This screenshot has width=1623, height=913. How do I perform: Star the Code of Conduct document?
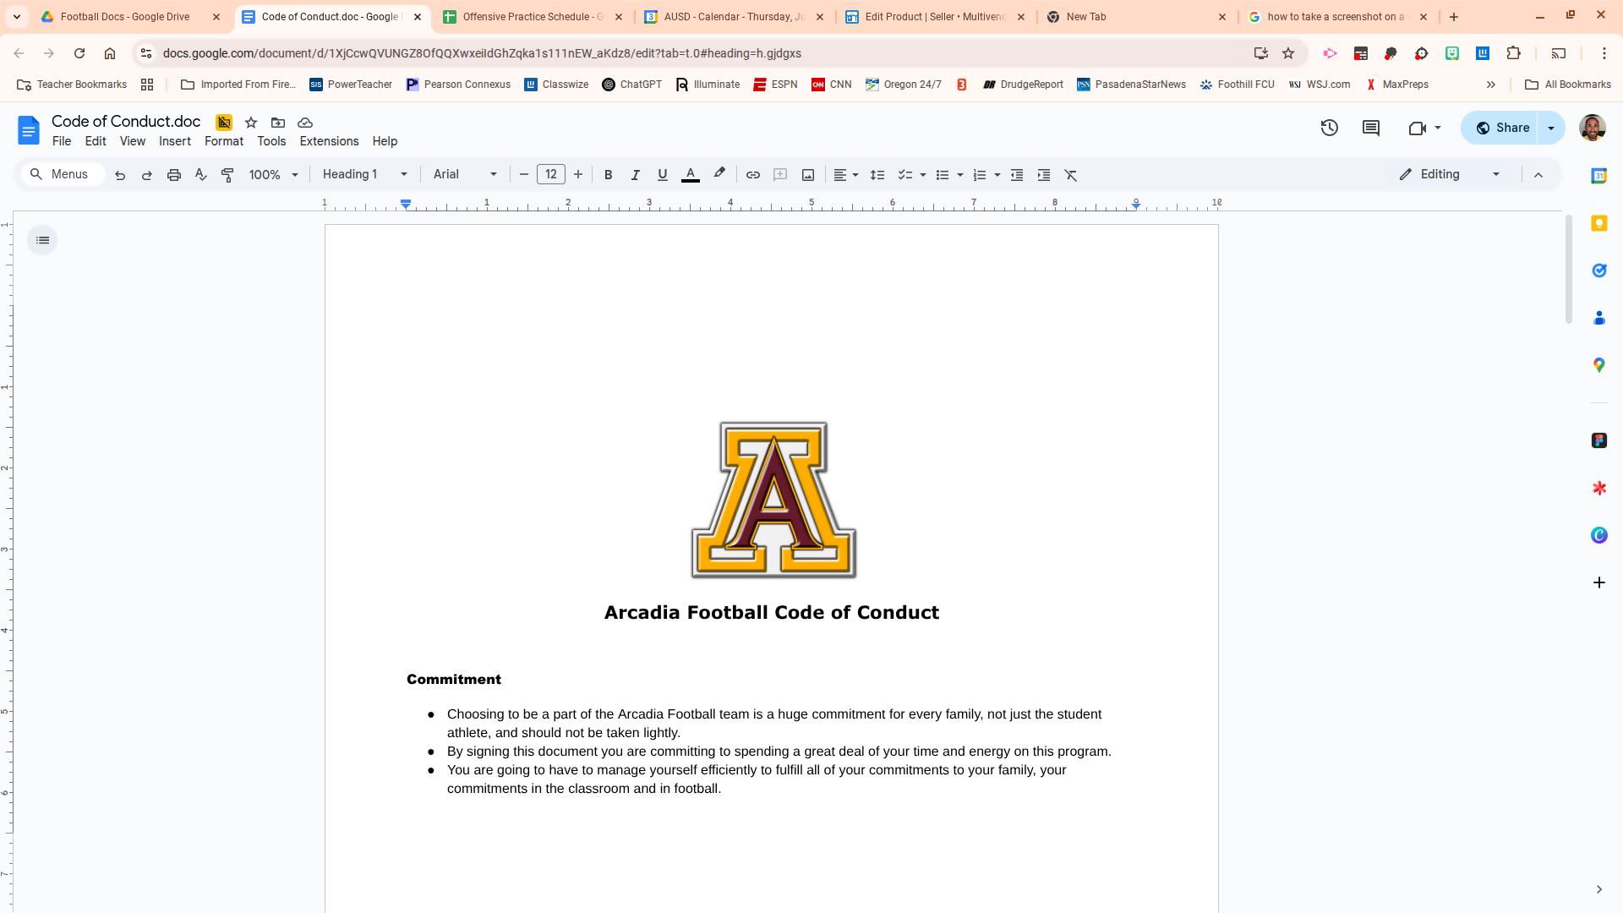(251, 123)
